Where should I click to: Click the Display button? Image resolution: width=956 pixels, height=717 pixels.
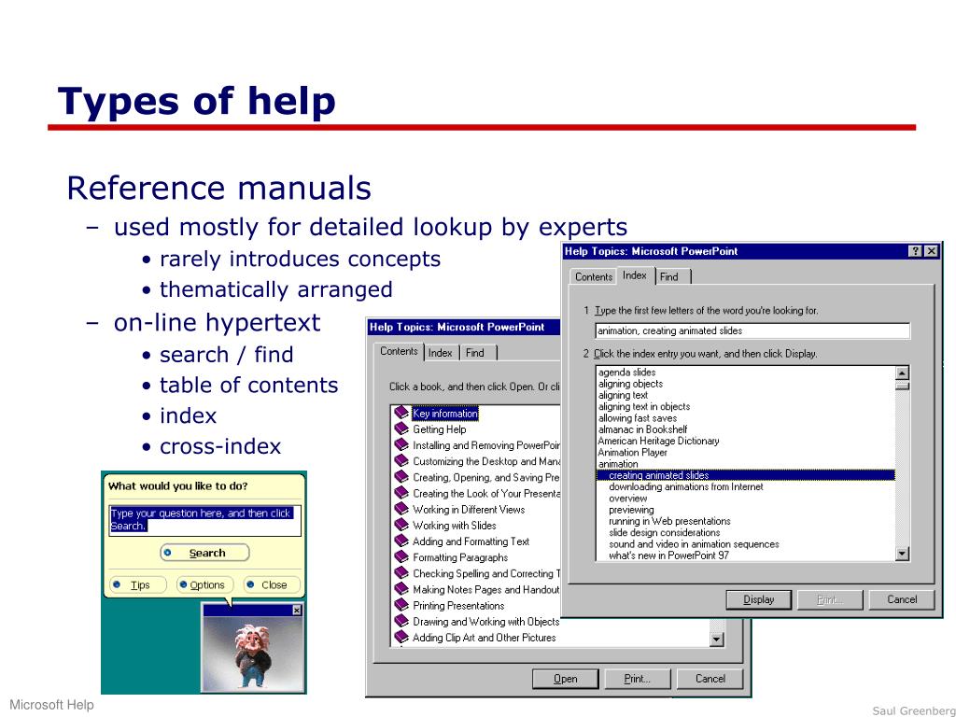point(758,600)
